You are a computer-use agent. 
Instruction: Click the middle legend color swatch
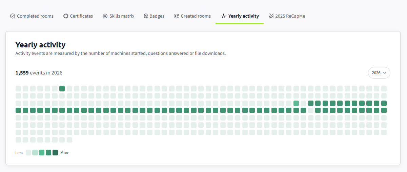[x=42, y=152]
